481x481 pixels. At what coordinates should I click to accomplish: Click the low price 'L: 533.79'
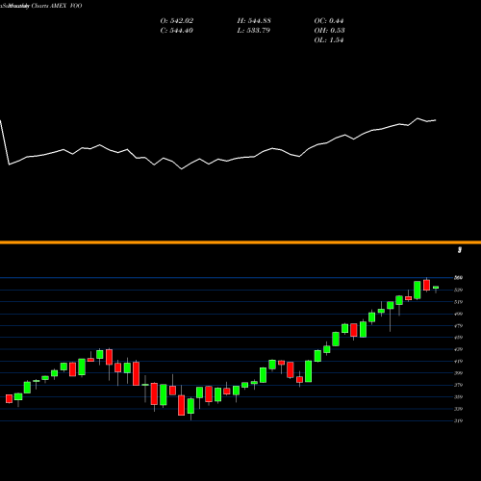(x=254, y=31)
